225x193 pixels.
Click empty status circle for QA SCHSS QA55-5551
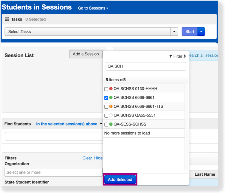(111, 116)
